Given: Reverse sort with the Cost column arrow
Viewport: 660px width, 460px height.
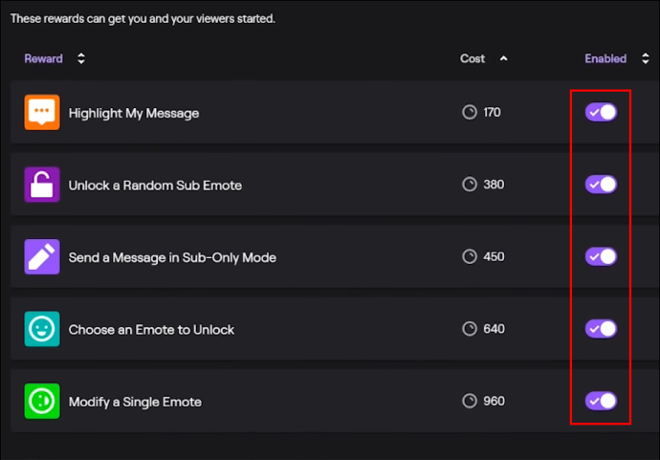Looking at the screenshot, I should point(503,58).
